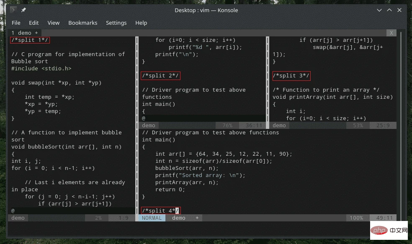Click the Konsole terminal icon in title bar
This screenshot has width=412, height=244.
[13, 10]
